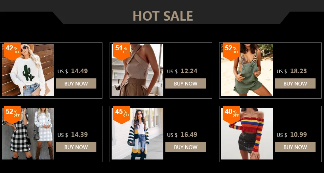The image size is (324, 173).
Task: Open the plaid dress product image
Action: 28,133
